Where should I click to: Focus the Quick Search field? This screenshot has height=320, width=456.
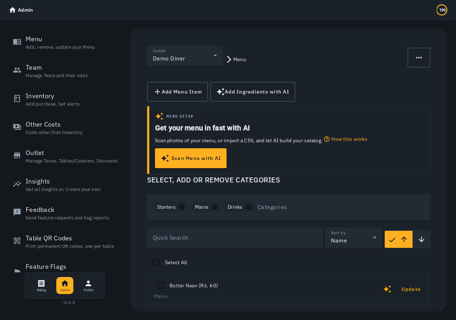(x=235, y=238)
